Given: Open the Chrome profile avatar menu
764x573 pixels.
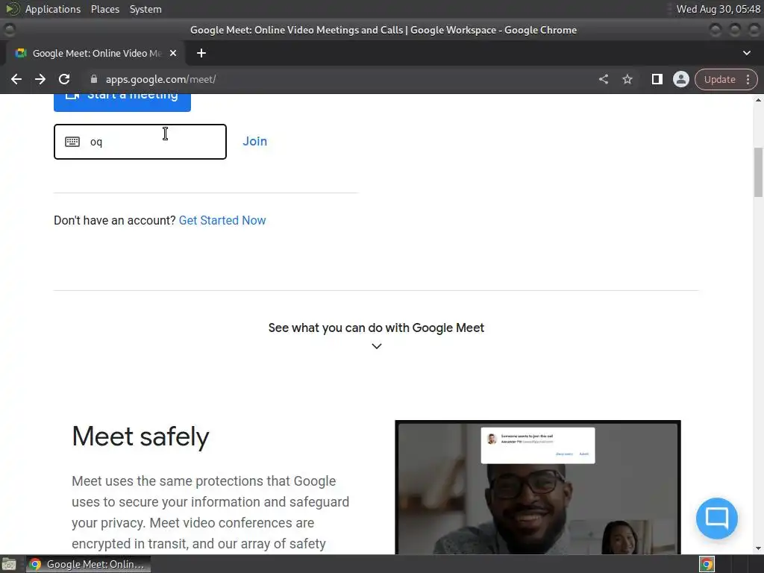Looking at the screenshot, I should pyautogui.click(x=680, y=79).
